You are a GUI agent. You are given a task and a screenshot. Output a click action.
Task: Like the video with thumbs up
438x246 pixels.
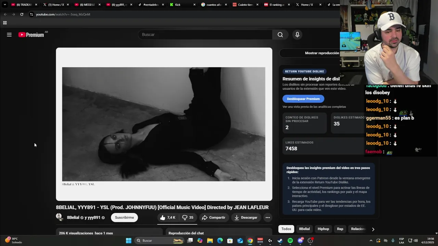[168, 218]
